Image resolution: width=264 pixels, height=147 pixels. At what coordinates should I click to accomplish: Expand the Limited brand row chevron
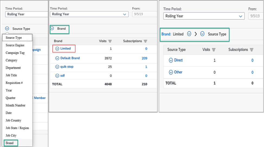point(57,49)
